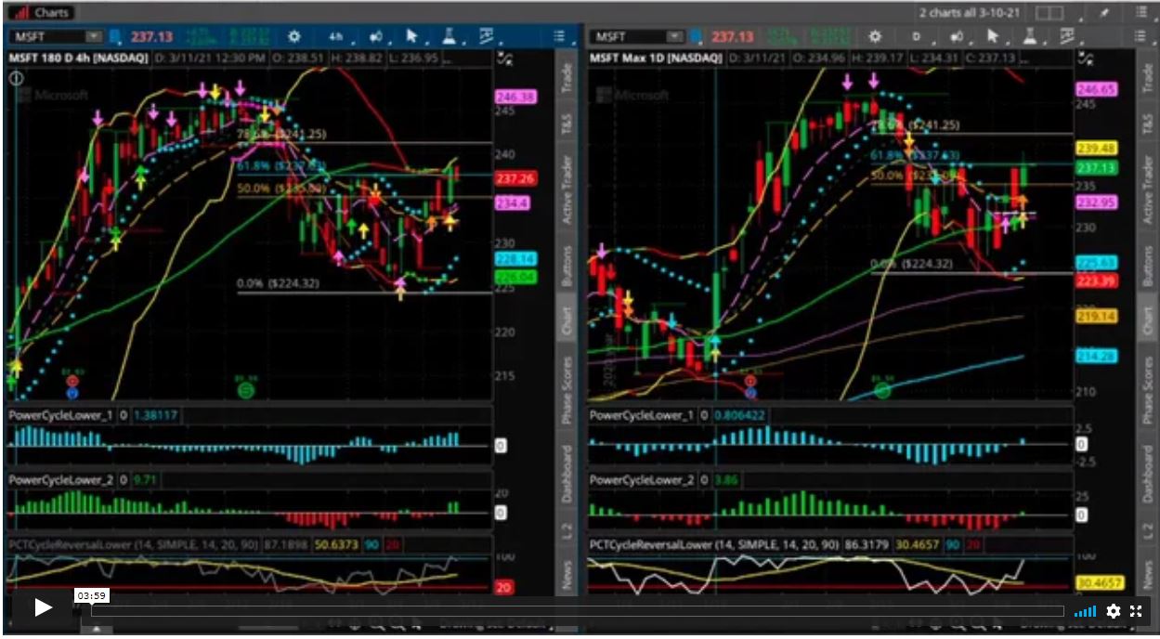This screenshot has width=1160, height=639.
Task: Open the Trade side tab of left chart
Action: (x=567, y=78)
